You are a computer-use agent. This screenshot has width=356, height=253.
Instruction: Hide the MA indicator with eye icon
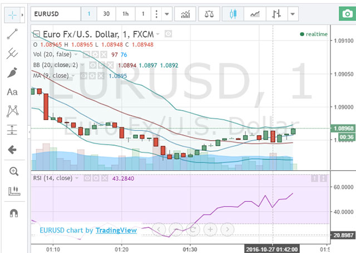tap(83, 76)
